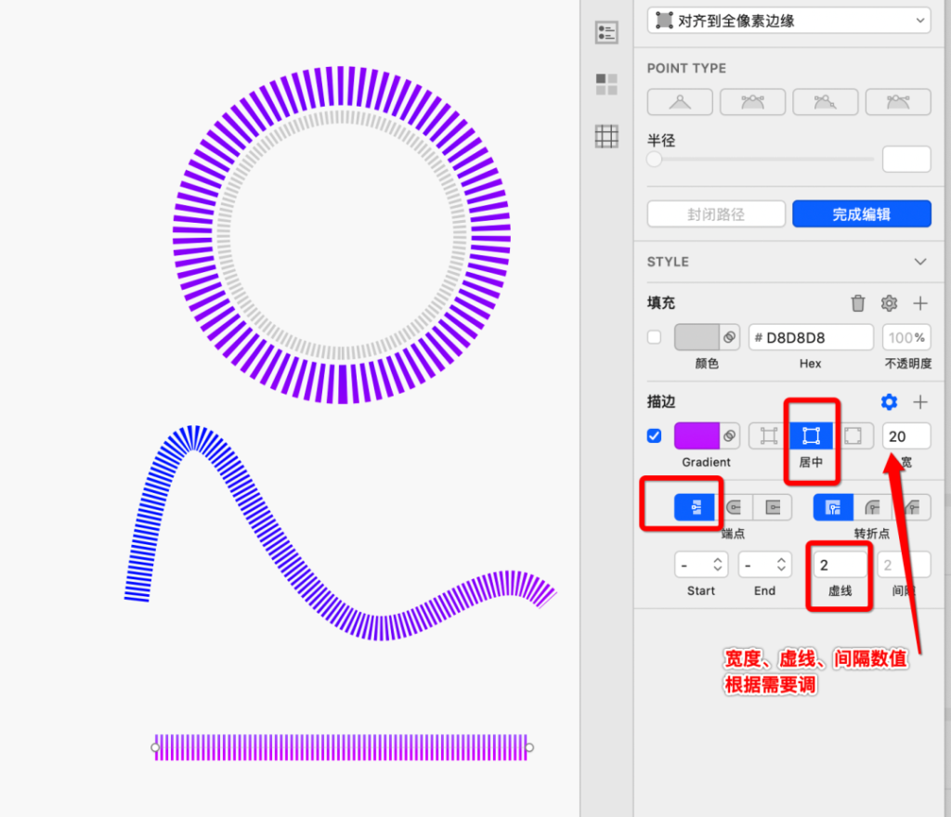Select the Mirrored point type
The image size is (951, 817).
[752, 102]
